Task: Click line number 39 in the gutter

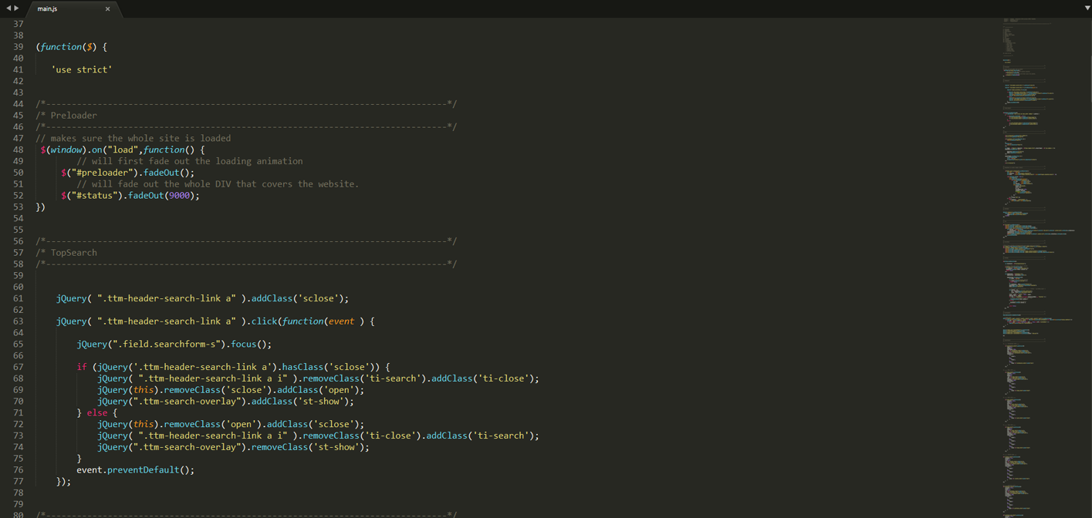Action: (x=18, y=47)
